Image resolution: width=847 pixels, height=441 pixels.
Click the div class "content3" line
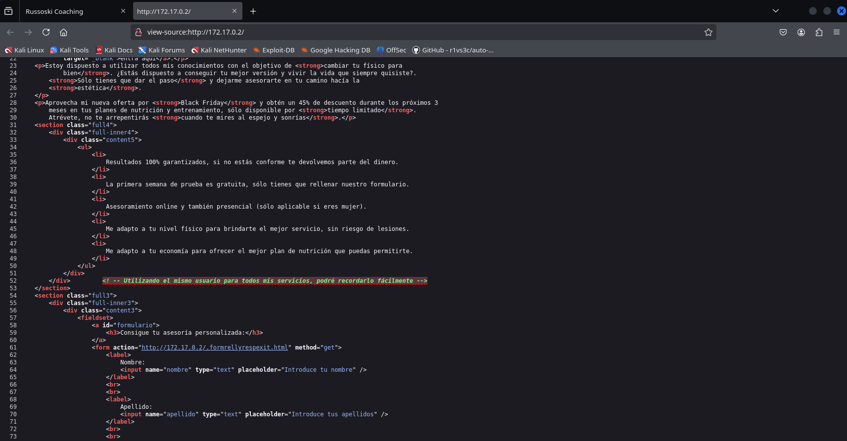click(102, 310)
